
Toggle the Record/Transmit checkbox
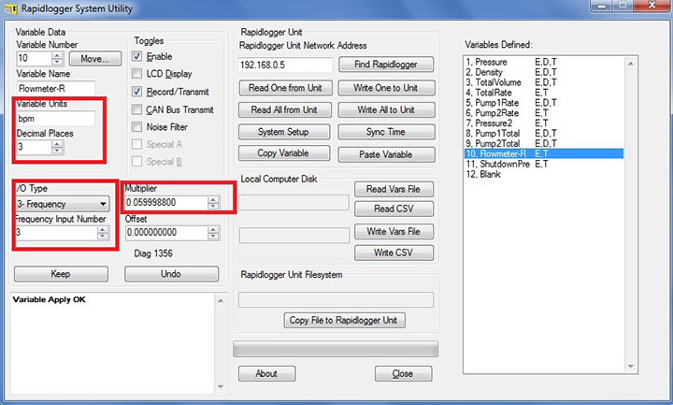(136, 92)
